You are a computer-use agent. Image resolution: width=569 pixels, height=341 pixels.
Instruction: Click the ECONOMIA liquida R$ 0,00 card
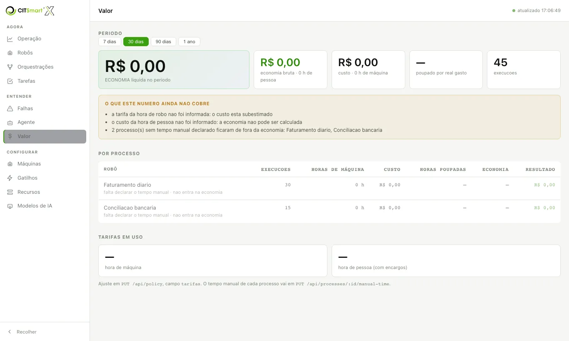coord(174,70)
